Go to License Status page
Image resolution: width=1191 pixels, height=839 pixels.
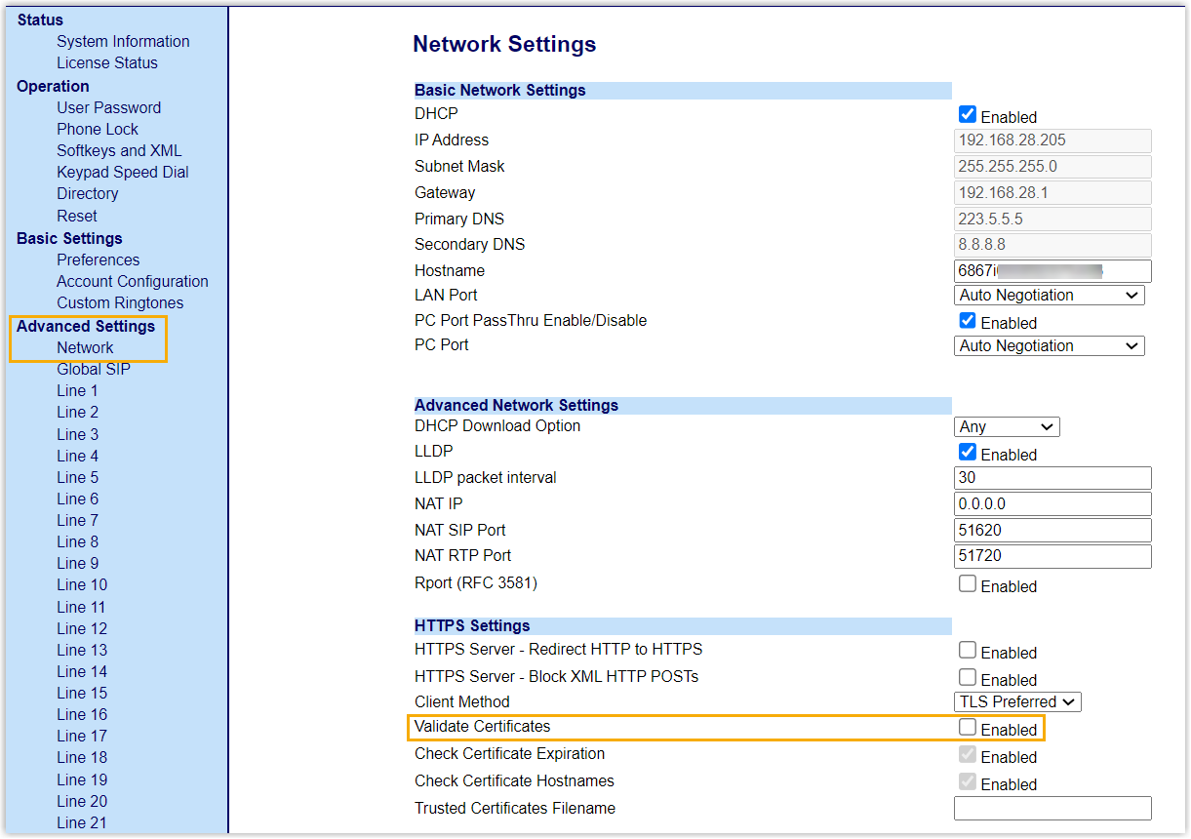tap(106, 63)
